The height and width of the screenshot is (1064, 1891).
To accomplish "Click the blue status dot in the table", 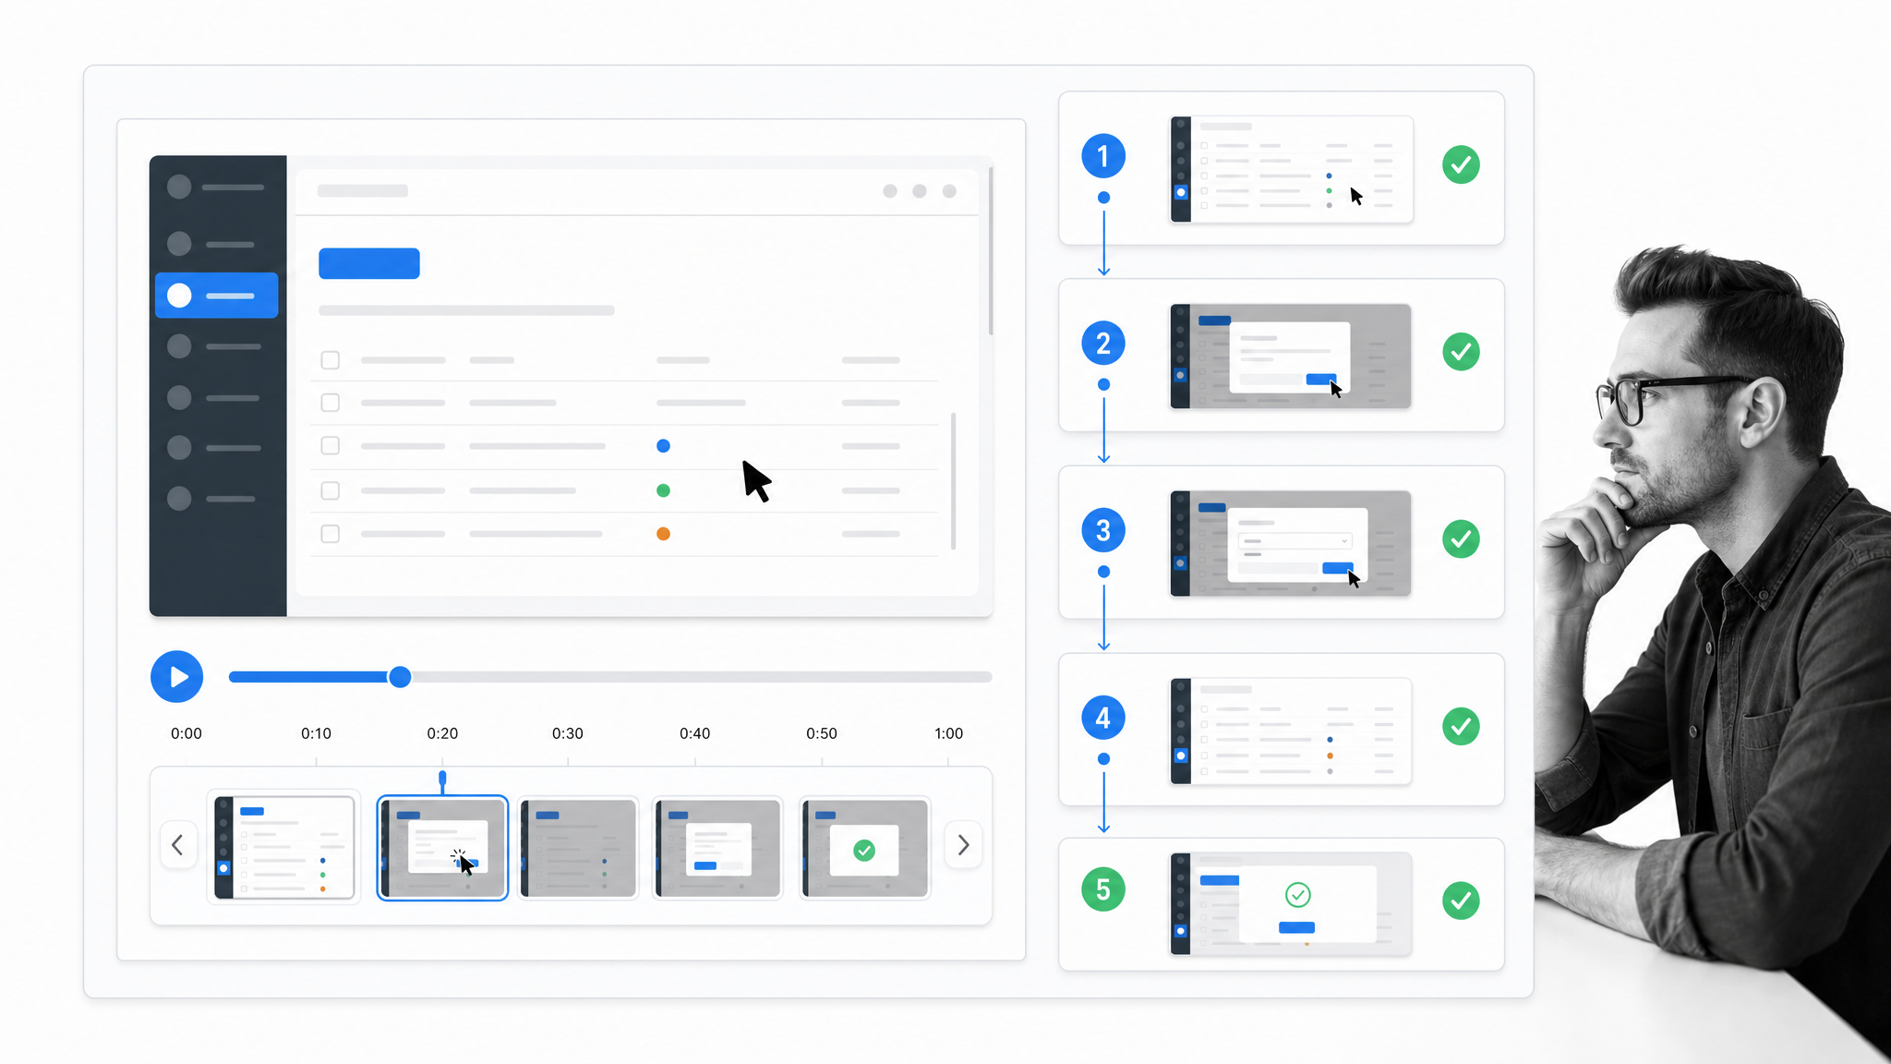I will tap(663, 446).
